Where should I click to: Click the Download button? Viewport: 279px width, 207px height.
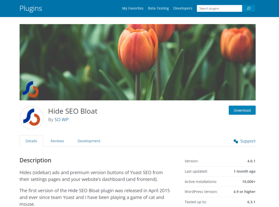(242, 110)
